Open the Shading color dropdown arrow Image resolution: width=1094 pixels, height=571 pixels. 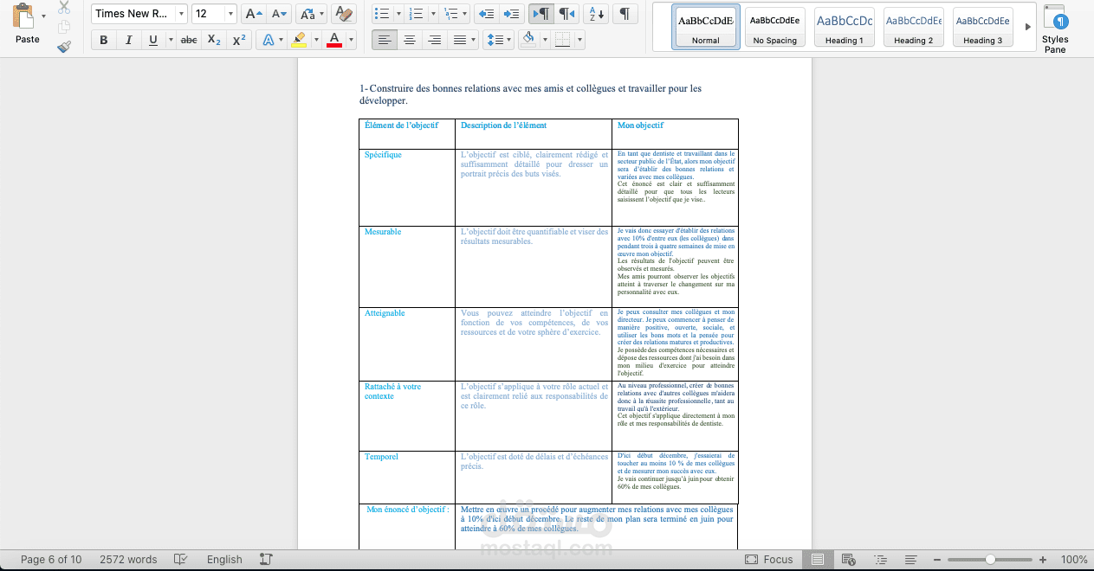click(x=544, y=40)
